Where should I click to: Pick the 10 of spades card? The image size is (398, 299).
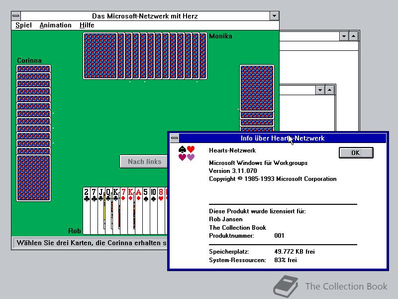pos(154,211)
